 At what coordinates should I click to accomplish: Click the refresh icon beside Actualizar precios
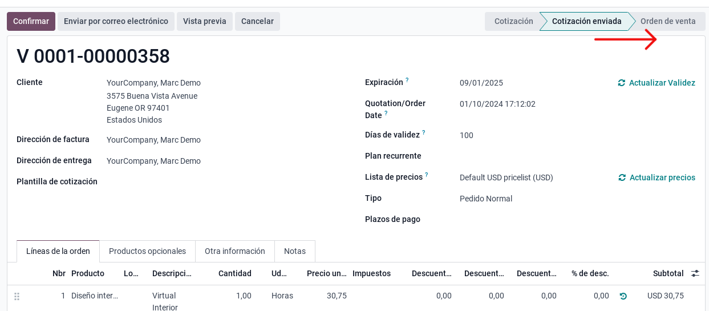coord(622,177)
